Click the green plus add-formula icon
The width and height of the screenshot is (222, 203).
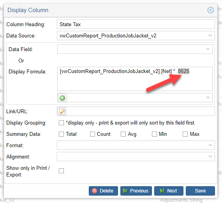tap(62, 98)
